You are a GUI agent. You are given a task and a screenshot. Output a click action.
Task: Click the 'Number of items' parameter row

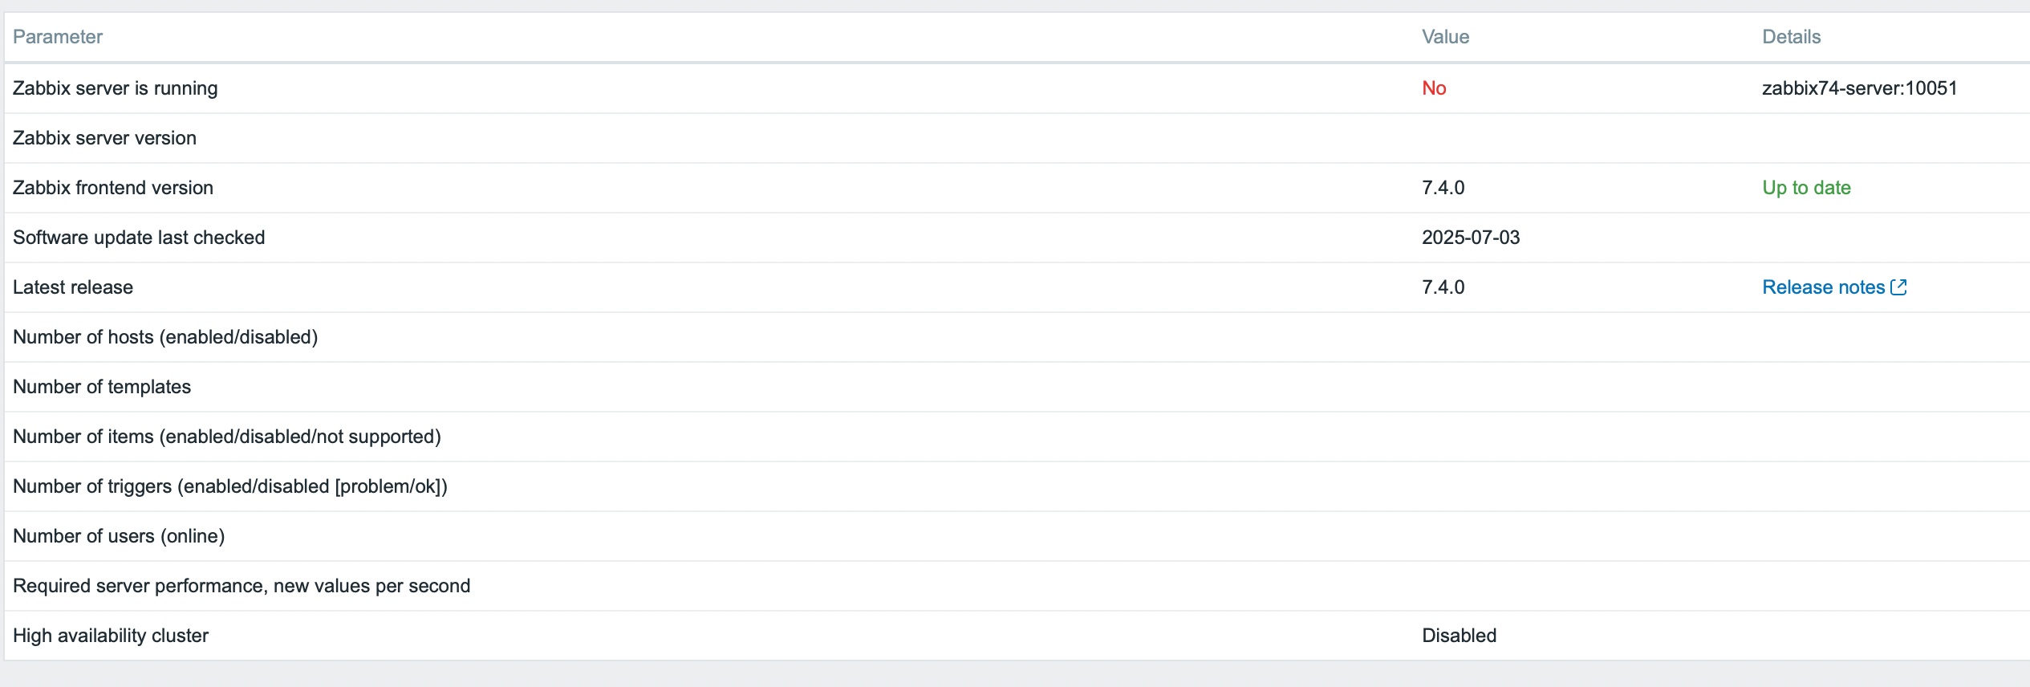(x=1017, y=437)
